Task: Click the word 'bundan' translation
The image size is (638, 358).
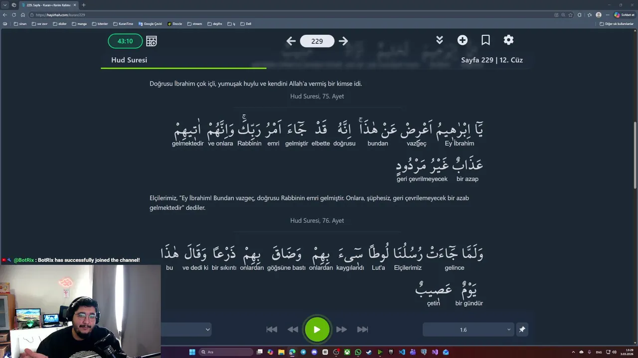Action: tap(378, 143)
